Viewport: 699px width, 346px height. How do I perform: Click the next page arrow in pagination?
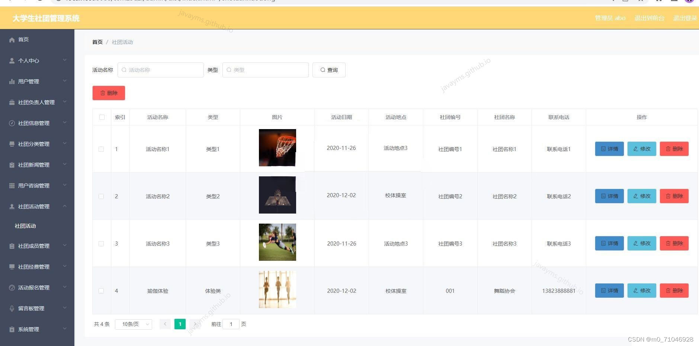(195, 324)
